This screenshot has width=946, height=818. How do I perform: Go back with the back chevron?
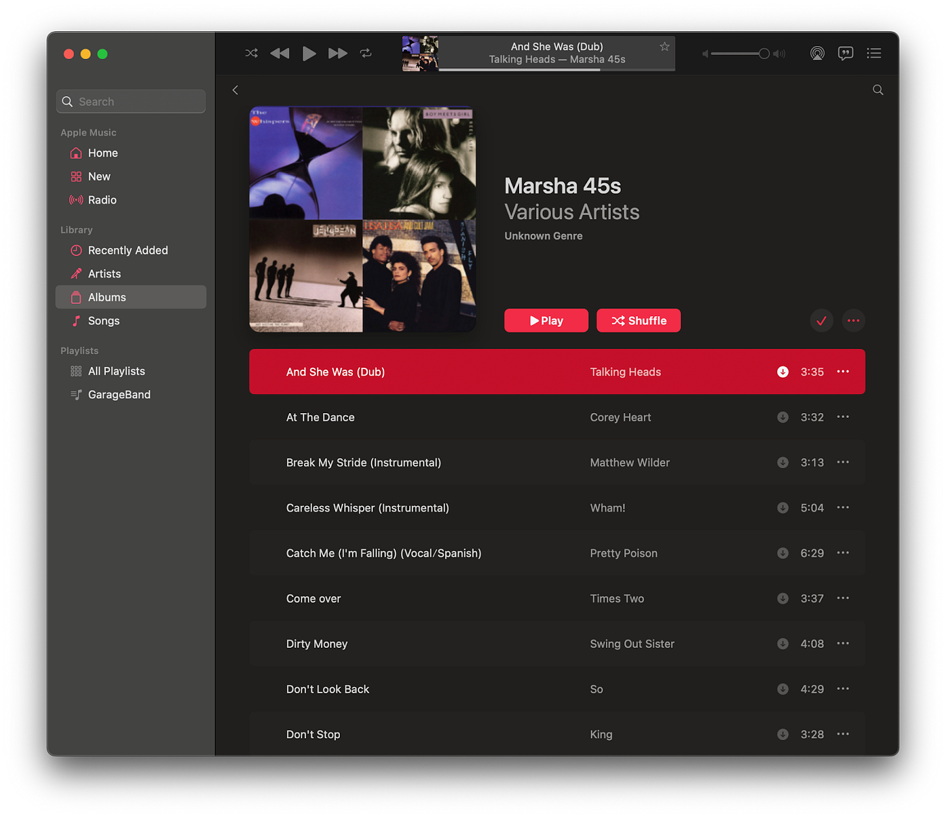tap(235, 90)
